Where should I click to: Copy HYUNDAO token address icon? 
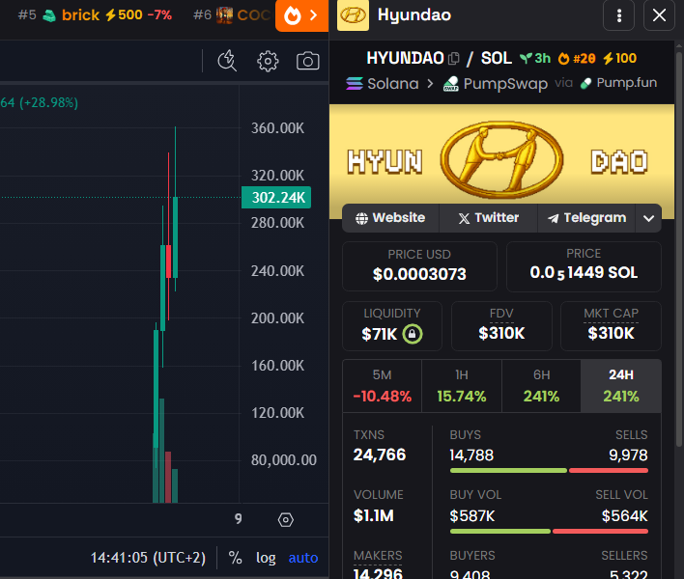click(x=454, y=58)
